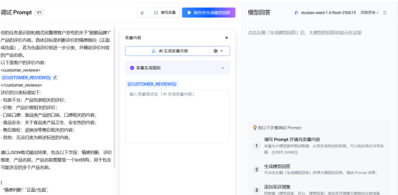Focus the variable content input textarea

point(177,116)
